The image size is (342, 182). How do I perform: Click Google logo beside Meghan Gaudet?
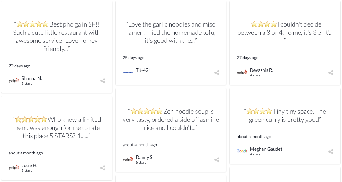pyautogui.click(x=242, y=151)
